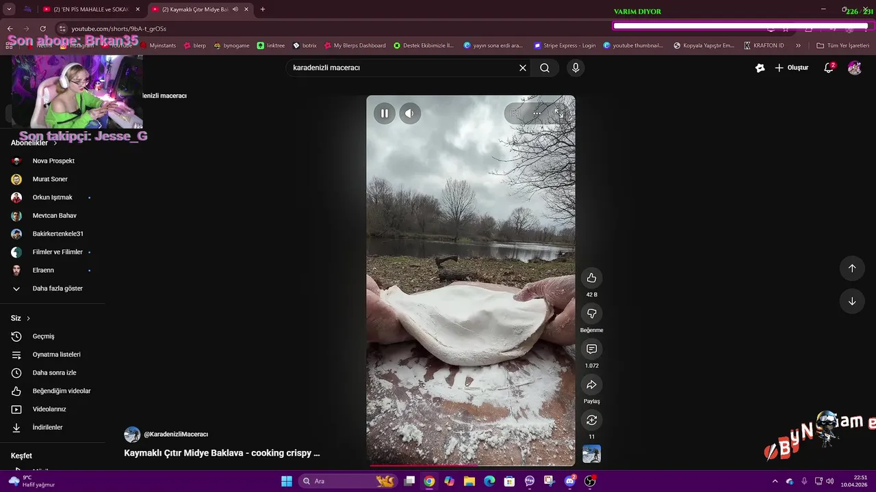The width and height of the screenshot is (876, 492).
Task: Mute the Shorts video volume
Action: point(409,113)
